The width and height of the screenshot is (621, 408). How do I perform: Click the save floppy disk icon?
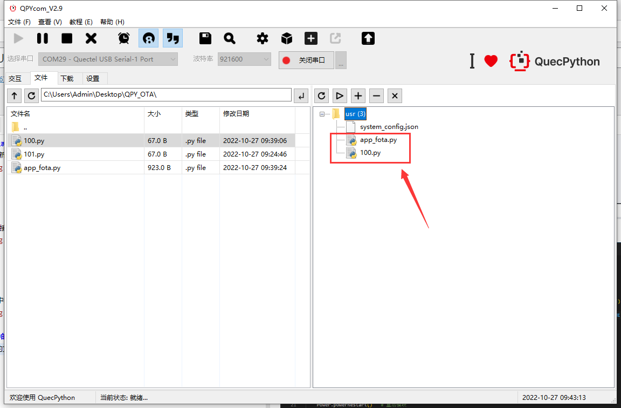(205, 38)
